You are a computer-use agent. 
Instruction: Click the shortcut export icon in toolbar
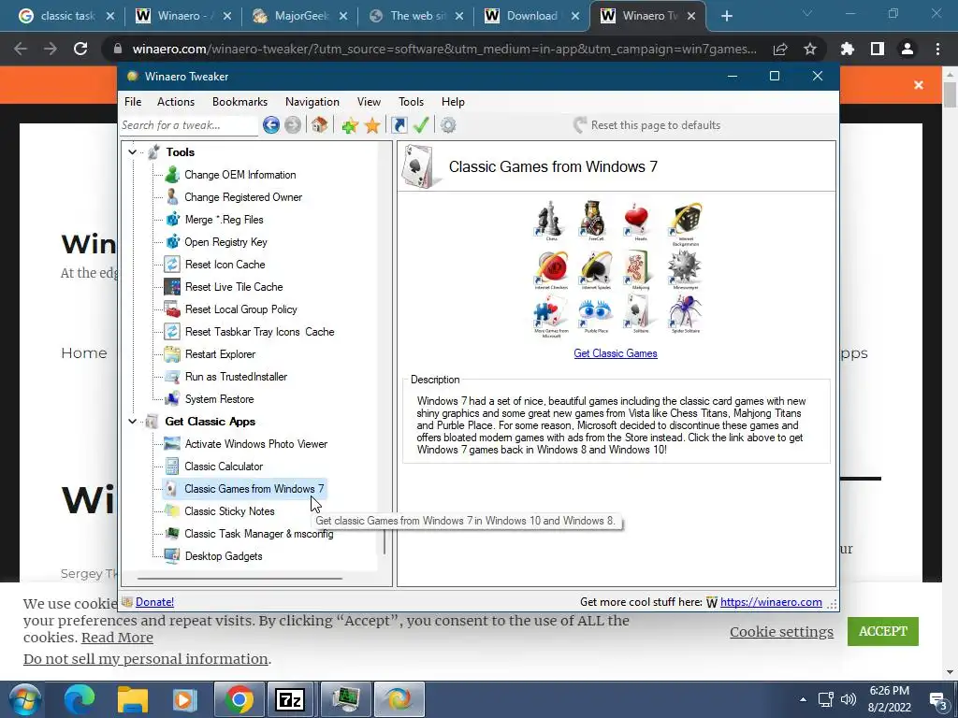(399, 125)
